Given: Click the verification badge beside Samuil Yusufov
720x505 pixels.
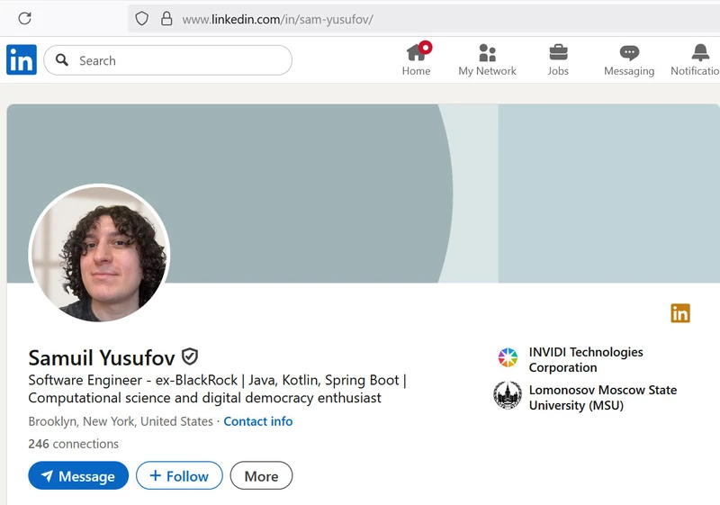Looking at the screenshot, I should [190, 356].
